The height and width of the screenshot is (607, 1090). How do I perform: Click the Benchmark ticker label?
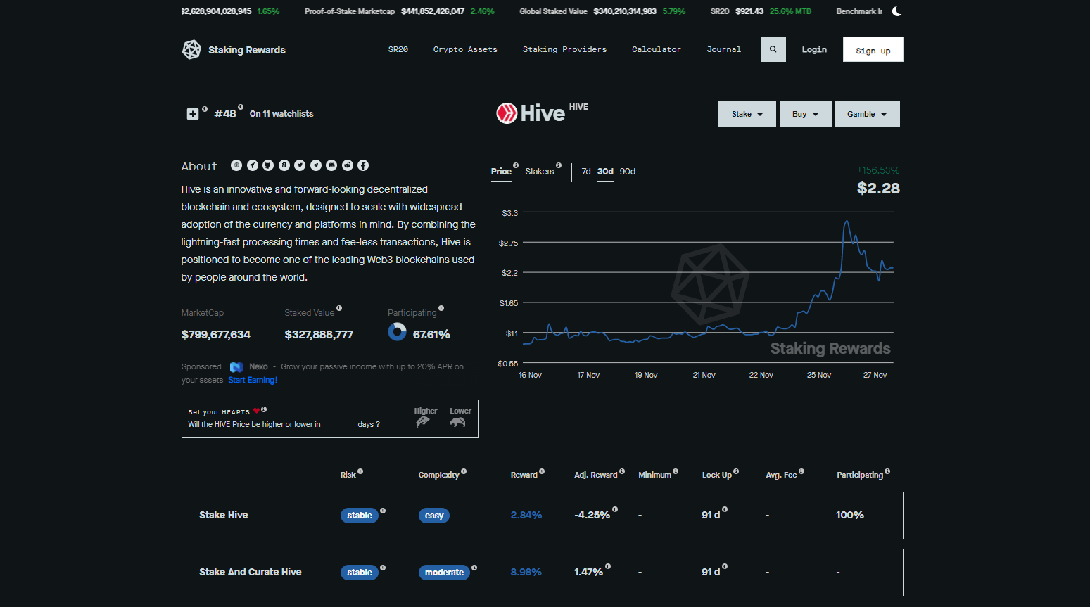click(x=858, y=11)
